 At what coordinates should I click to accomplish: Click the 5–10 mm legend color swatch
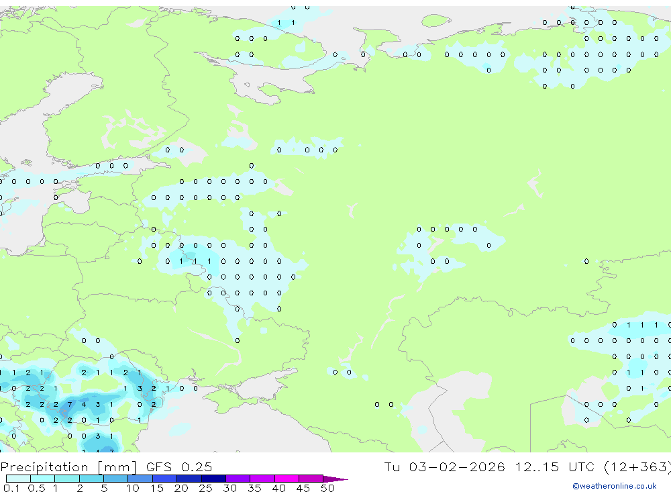pyautogui.click(x=116, y=479)
